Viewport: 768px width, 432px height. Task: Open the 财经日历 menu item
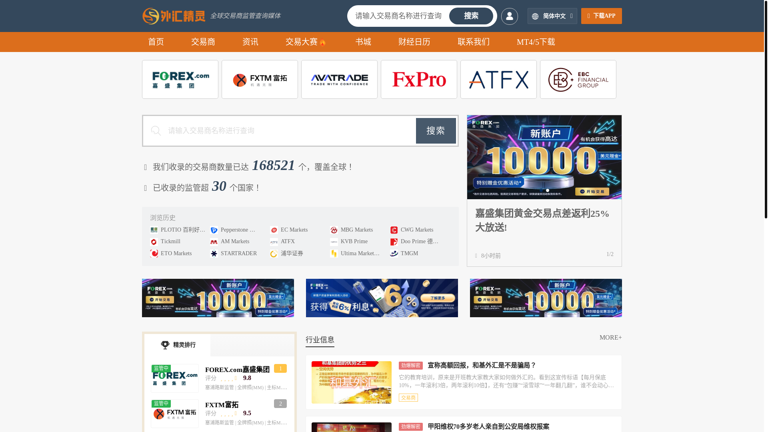(414, 42)
